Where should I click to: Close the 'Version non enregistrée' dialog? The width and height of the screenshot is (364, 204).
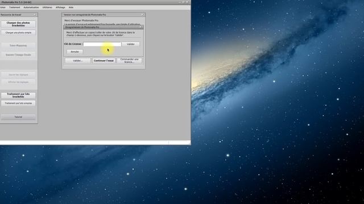[143, 15]
